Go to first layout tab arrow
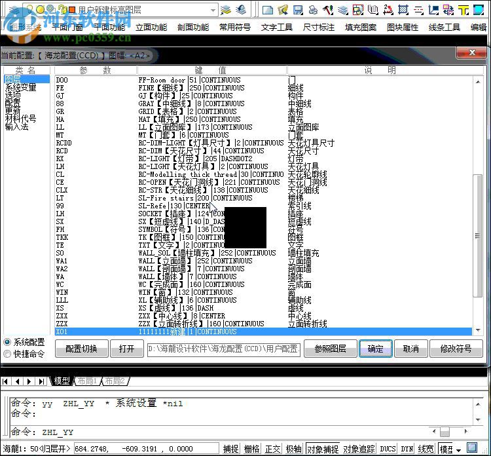The width and height of the screenshot is (491, 456). (x=5, y=381)
